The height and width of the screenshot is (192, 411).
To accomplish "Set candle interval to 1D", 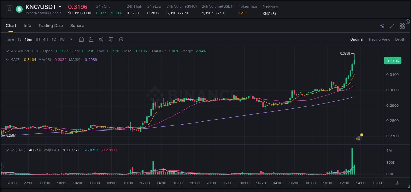I will [54, 39].
